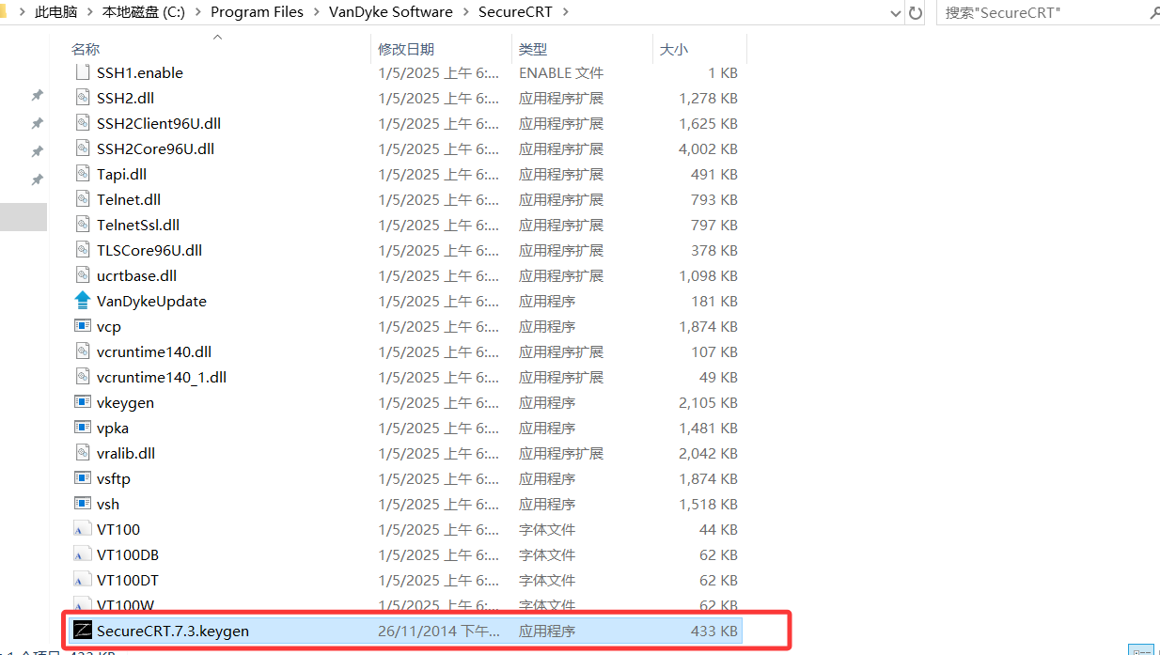This screenshot has height=655, width=1160.
Task: Select the "2,105 KB" size cell
Action: [x=709, y=402]
